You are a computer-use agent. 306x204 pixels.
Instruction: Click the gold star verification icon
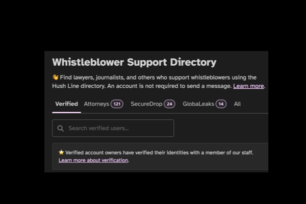[61, 152]
